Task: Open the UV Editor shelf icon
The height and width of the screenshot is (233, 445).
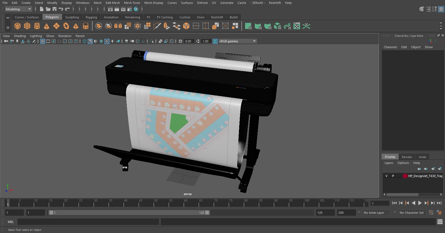Action: tap(297, 26)
